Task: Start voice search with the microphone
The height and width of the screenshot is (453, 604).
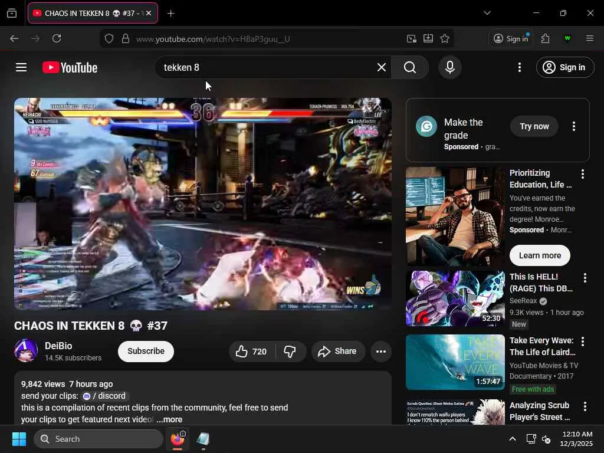Action: (449, 67)
